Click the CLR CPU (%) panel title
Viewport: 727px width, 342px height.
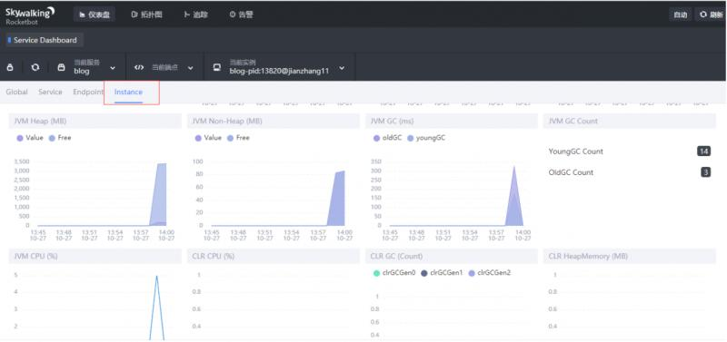214,256
